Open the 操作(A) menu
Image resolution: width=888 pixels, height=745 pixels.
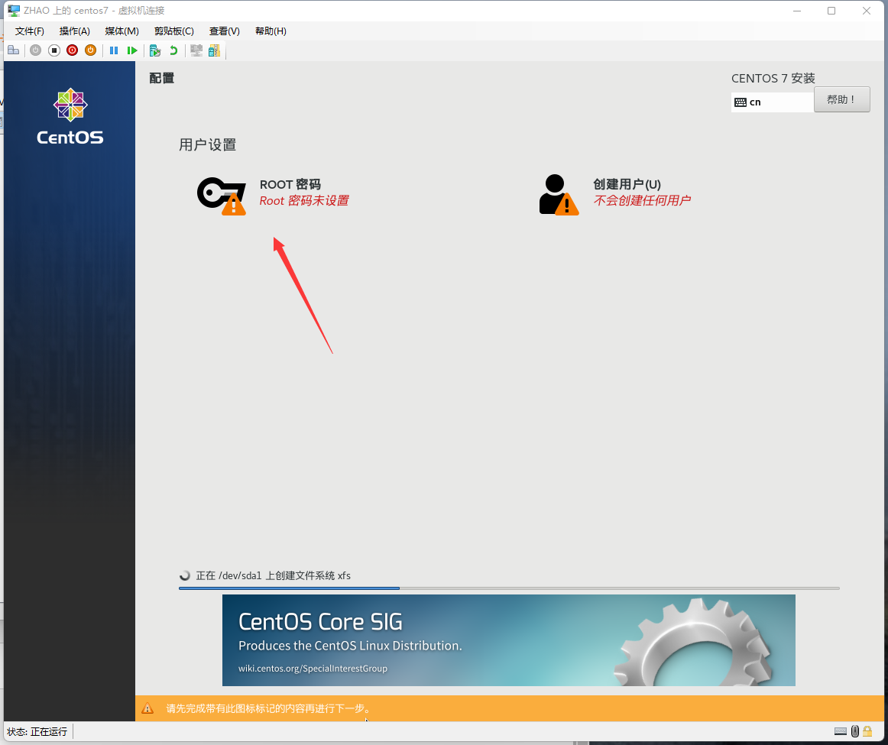75,31
